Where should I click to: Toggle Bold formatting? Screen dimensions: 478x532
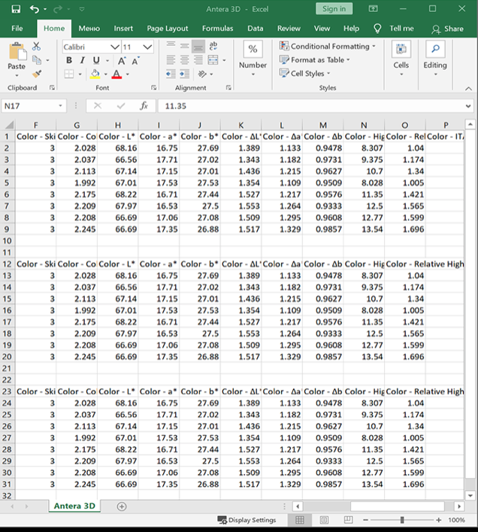coord(69,60)
